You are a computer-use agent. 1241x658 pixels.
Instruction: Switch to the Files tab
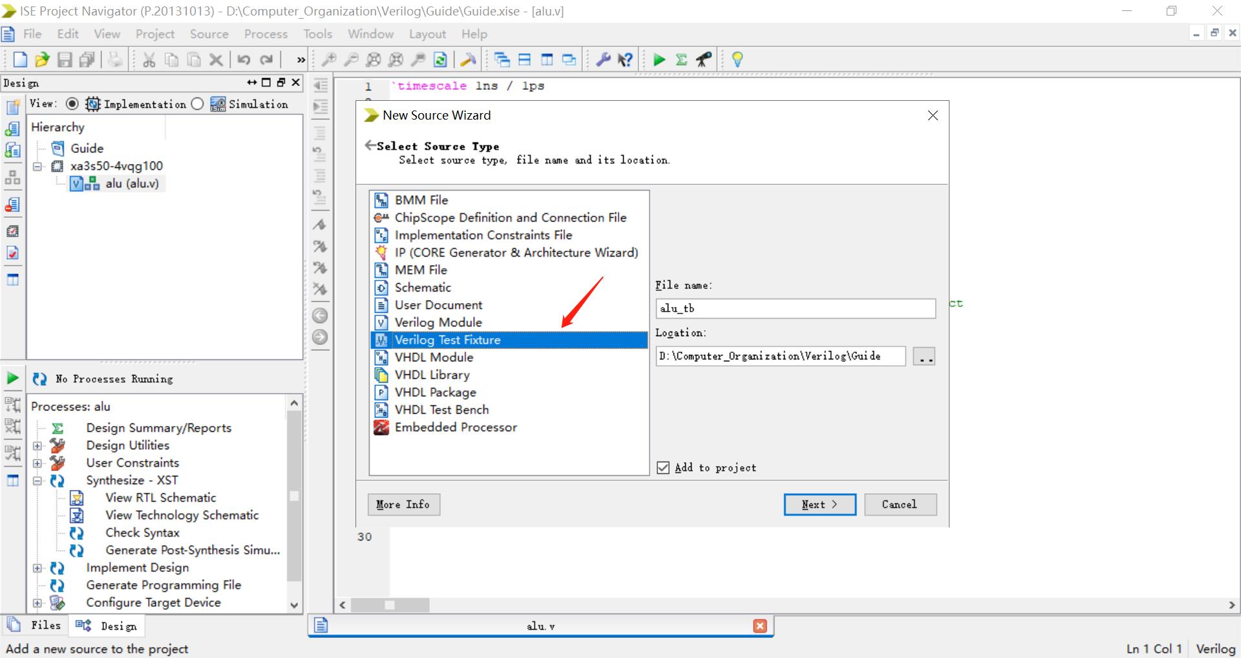35,625
